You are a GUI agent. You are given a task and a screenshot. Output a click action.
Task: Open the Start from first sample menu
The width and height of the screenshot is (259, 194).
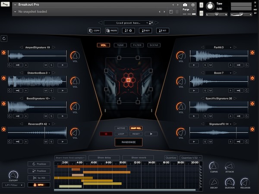coord(70,157)
